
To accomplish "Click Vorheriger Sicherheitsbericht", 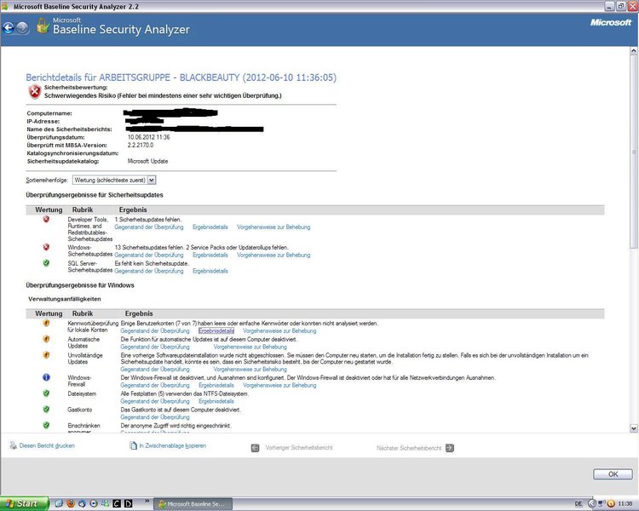I will coord(299,448).
